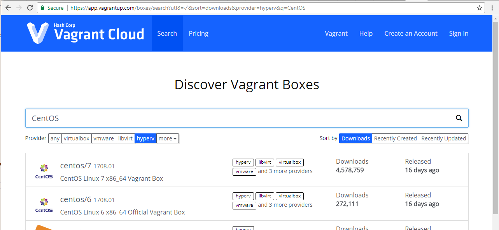Click the centos/7 CentOS logo
Image resolution: width=499 pixels, height=230 pixels.
click(x=44, y=171)
